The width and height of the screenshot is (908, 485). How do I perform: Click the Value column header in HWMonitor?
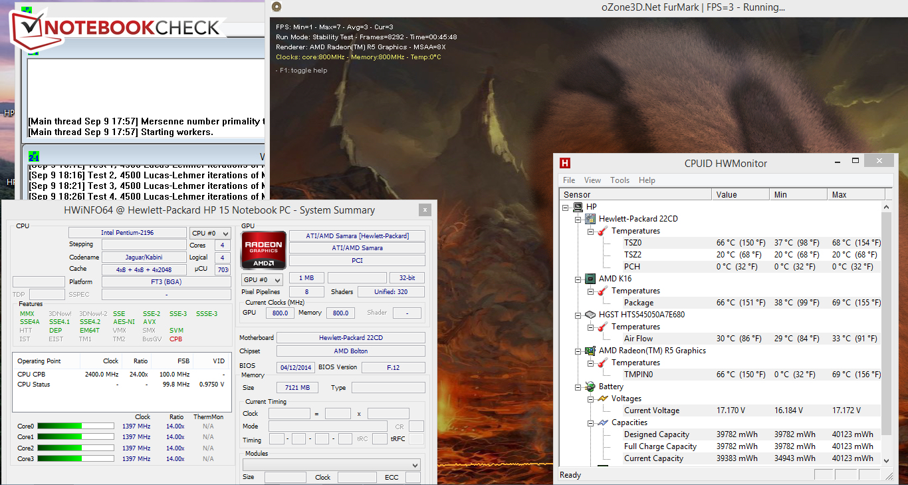click(x=741, y=194)
